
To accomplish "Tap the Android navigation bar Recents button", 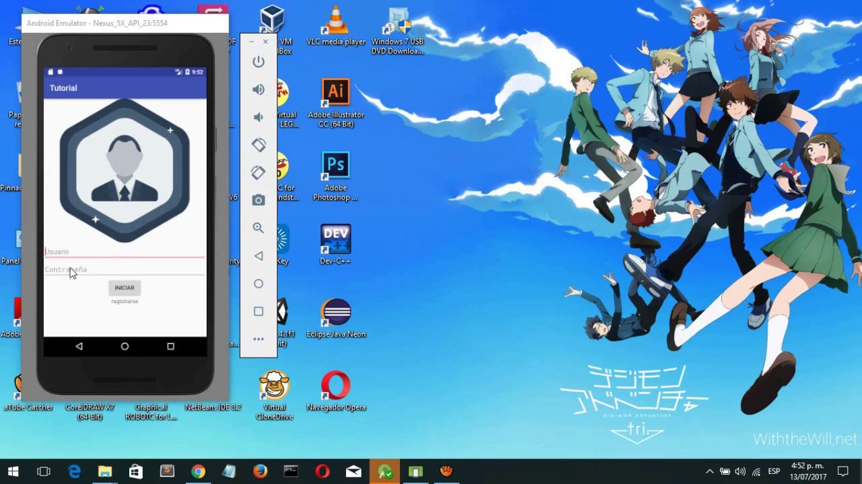I will pyautogui.click(x=170, y=346).
